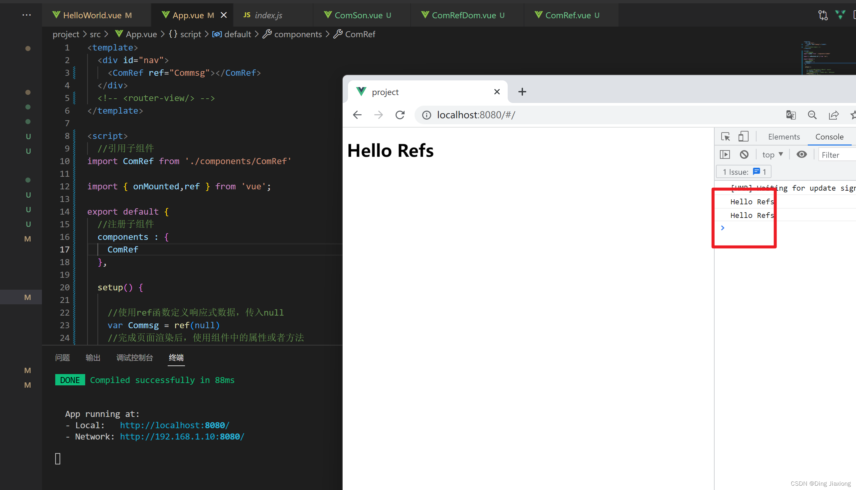Image resolution: width=856 pixels, height=490 pixels.
Task: Click the clear console icon
Action: pos(744,154)
